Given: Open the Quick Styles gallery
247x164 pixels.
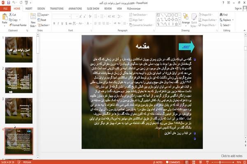Looking at the screenshot, I should click(x=194, y=20).
